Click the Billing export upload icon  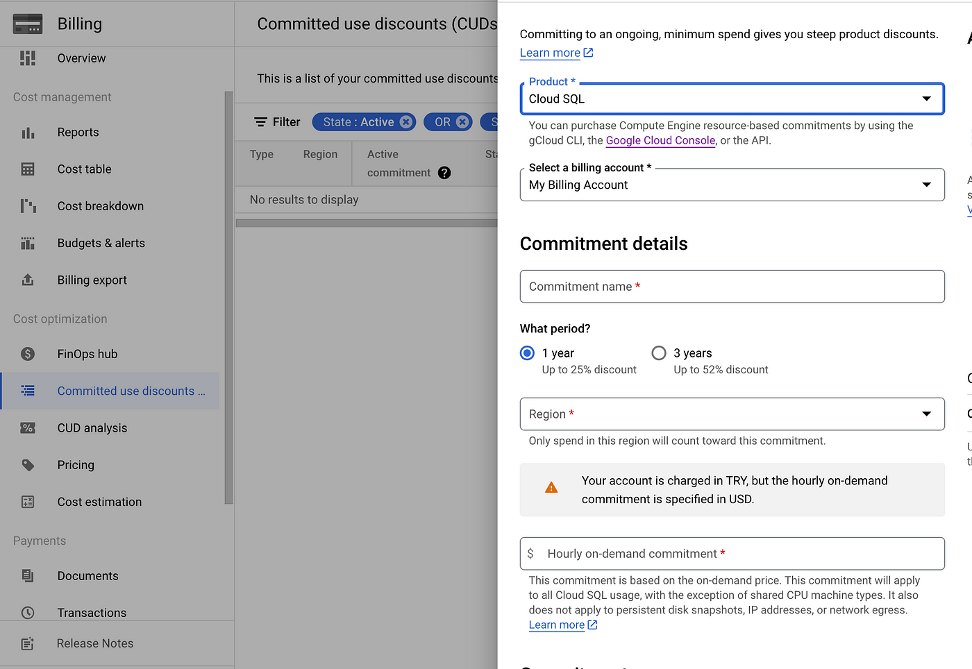click(x=28, y=280)
